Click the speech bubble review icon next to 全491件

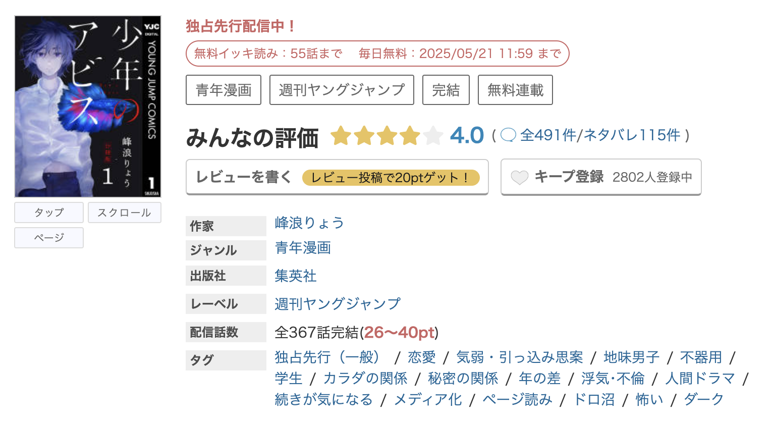tap(509, 135)
